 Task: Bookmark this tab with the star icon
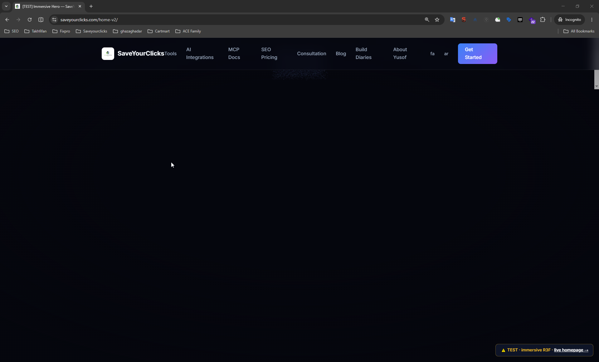(x=437, y=20)
